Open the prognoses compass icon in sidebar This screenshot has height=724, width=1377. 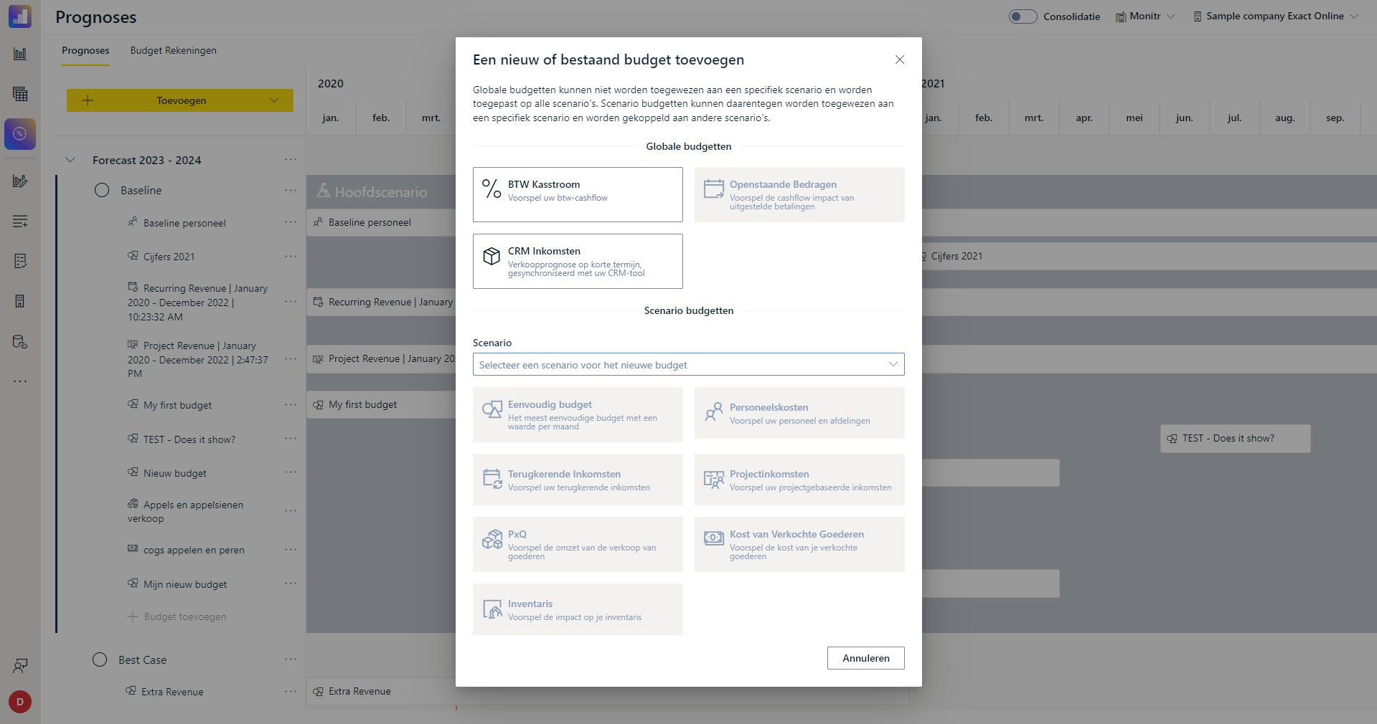coord(20,134)
